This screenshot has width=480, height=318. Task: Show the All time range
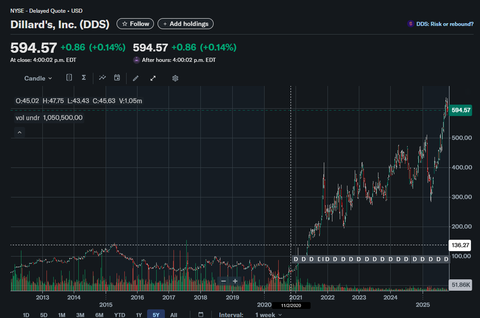tap(174, 315)
